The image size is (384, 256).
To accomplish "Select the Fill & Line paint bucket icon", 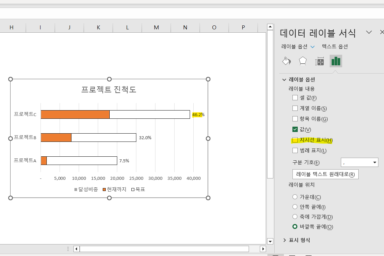I will [286, 61].
